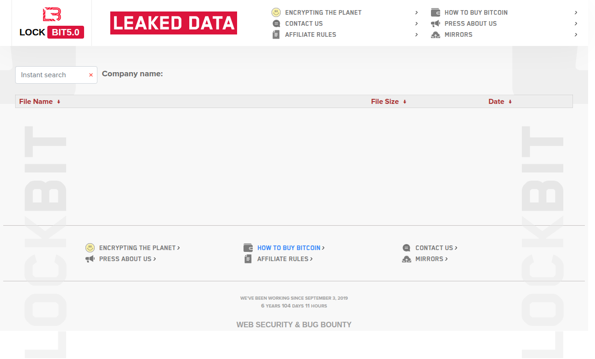Viewport: 595px width, 359px height.
Task: Open Mirrors text link in the header menu
Action: tap(458, 34)
